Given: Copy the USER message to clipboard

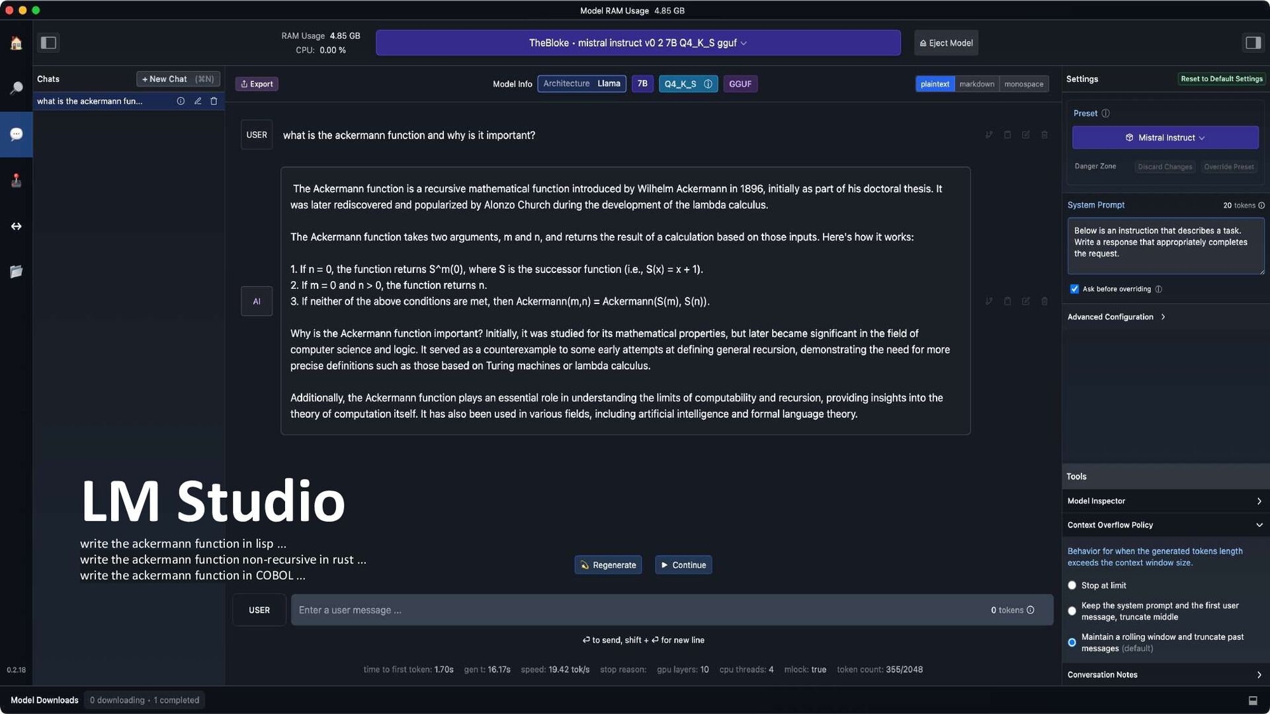Looking at the screenshot, I should (1007, 135).
